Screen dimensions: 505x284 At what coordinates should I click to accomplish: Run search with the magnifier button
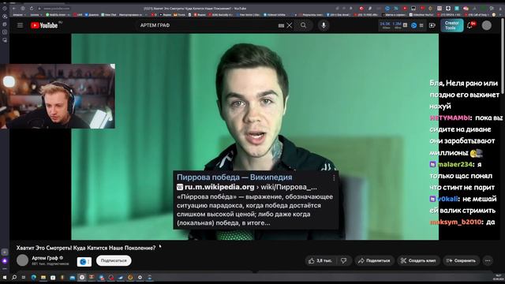point(303,25)
